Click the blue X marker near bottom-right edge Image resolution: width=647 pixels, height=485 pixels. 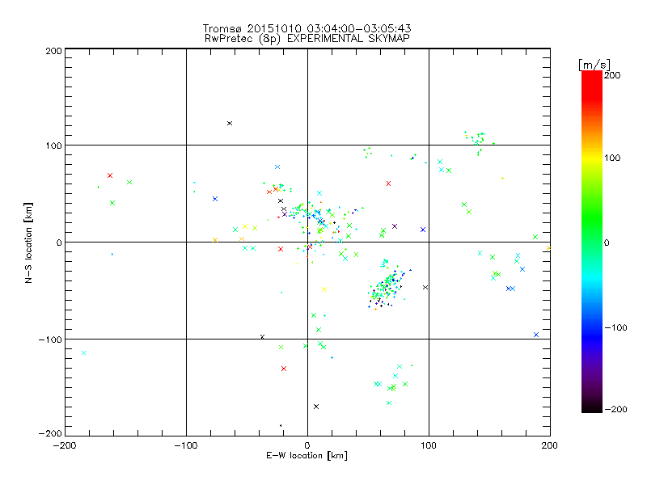536,335
